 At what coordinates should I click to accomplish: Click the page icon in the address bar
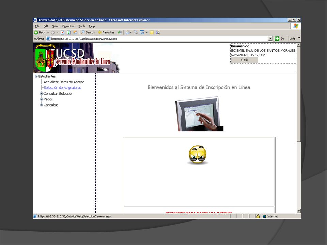[48, 39]
